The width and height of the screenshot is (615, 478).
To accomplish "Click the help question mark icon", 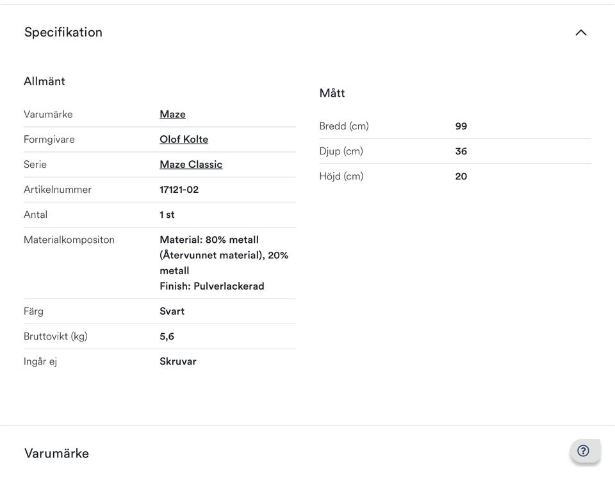I will click(583, 450).
